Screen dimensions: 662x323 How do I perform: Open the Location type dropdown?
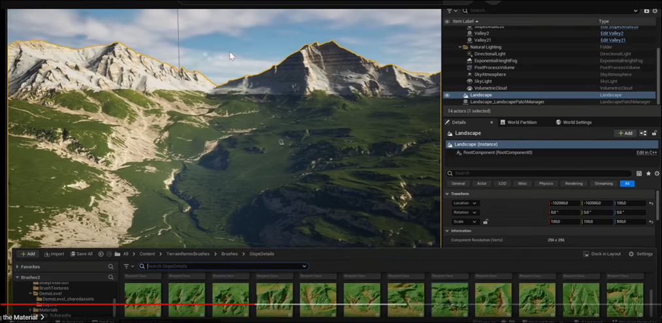(x=465, y=203)
